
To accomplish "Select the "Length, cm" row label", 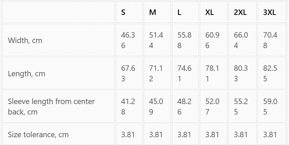I will 27,74.
